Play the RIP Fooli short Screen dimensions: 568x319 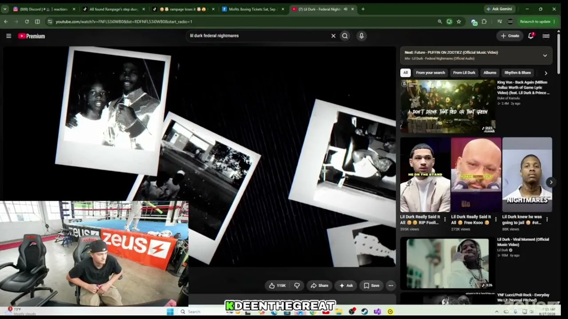425,175
